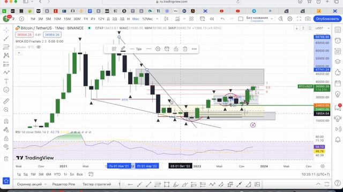
Task: Open more options in floating drawing toolbar
Action: 194,49
